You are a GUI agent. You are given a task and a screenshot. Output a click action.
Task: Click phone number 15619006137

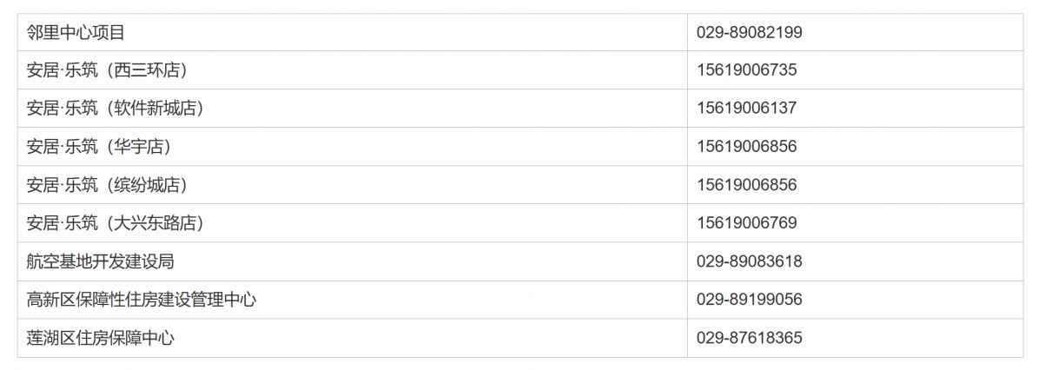point(746,109)
